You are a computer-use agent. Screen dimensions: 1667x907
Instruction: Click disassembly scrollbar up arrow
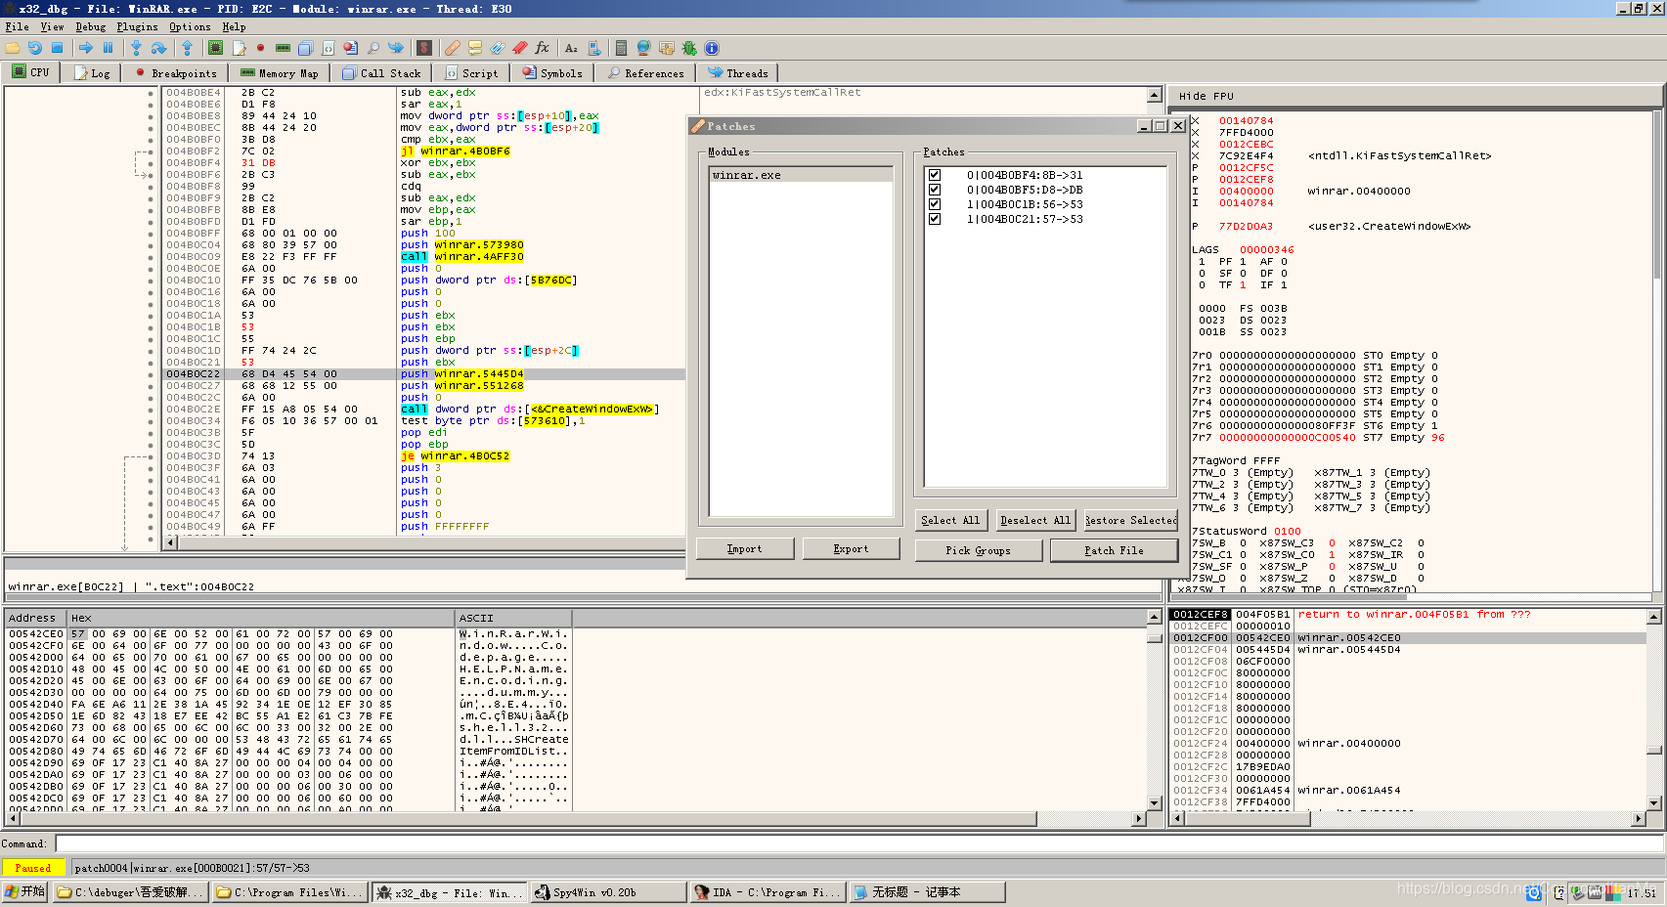click(1155, 95)
